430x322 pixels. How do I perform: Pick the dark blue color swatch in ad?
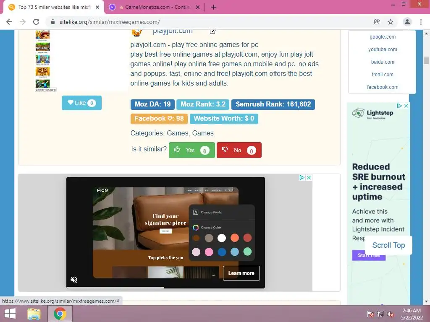click(x=222, y=252)
